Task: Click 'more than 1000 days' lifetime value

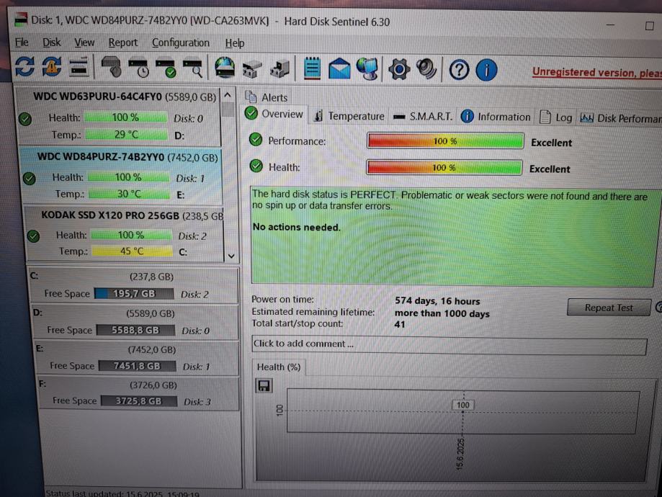Action: click(x=442, y=313)
